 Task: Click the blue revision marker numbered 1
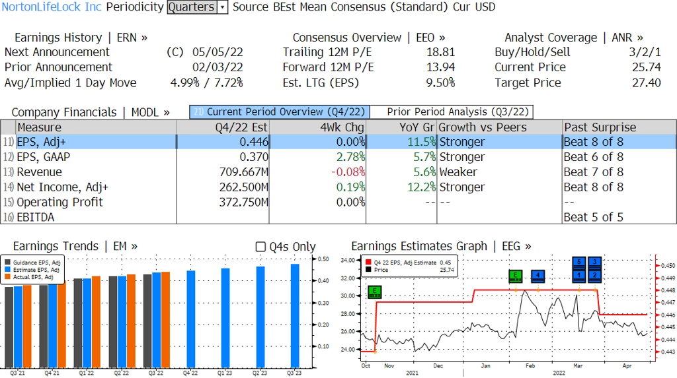click(x=579, y=276)
